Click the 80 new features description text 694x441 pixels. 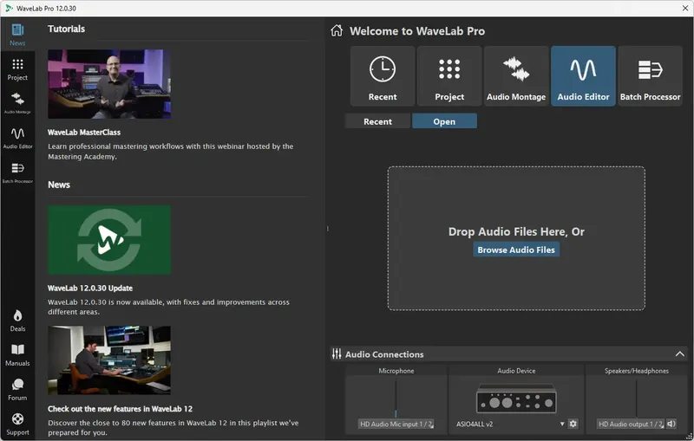point(173,427)
